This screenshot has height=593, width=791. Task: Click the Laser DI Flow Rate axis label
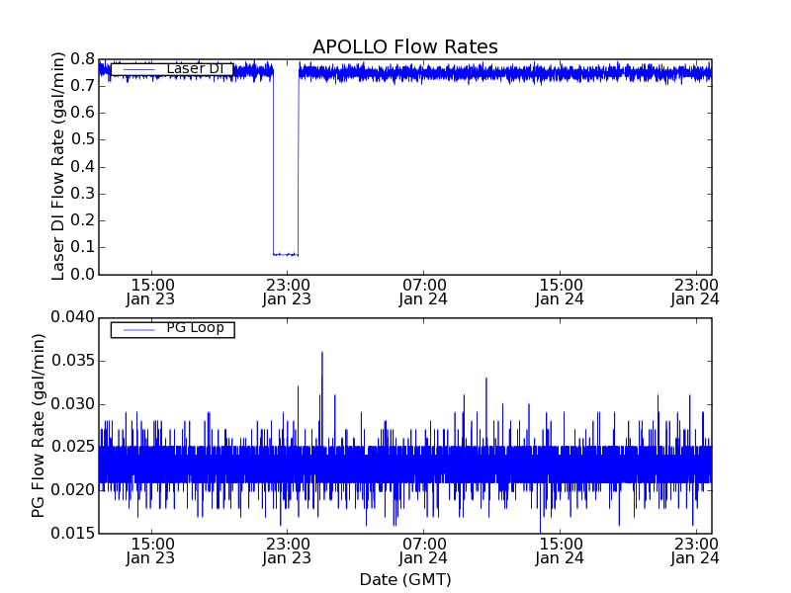[x=58, y=166]
